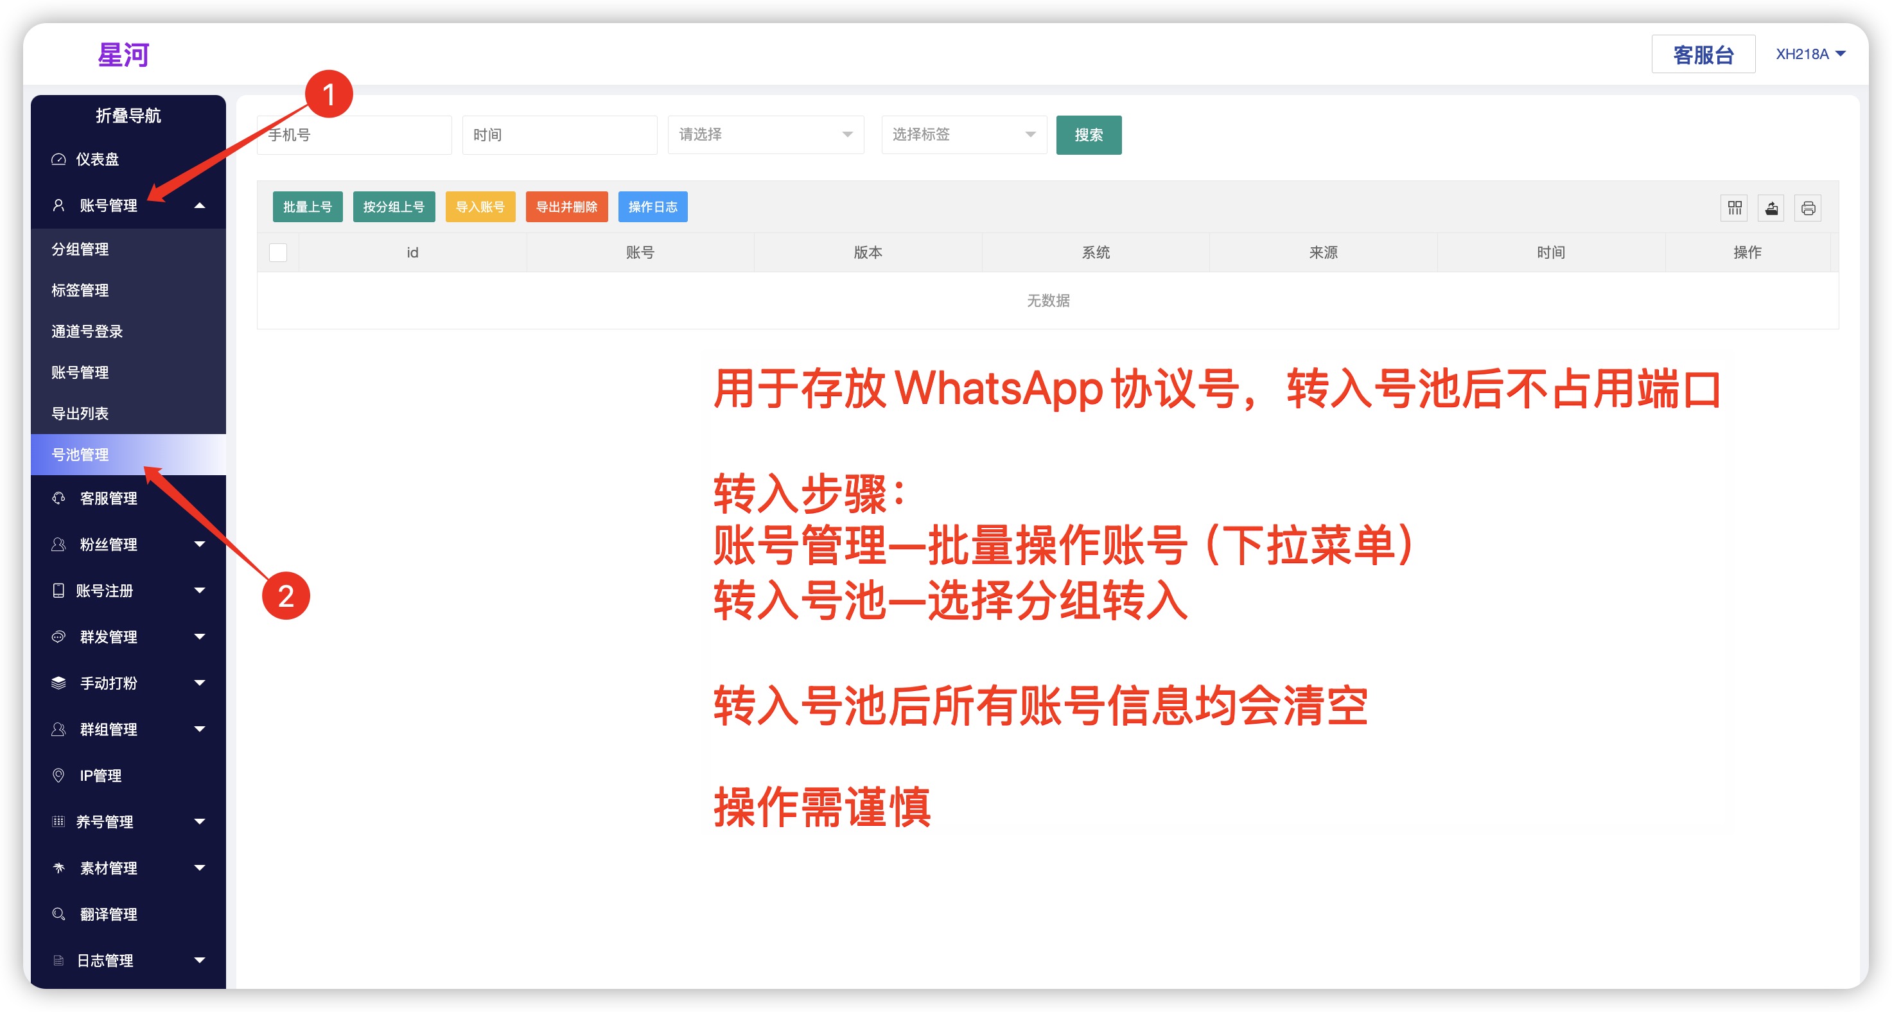The height and width of the screenshot is (1012, 1892).
Task: Select 分组管理 in the sidebar
Action: 80,249
